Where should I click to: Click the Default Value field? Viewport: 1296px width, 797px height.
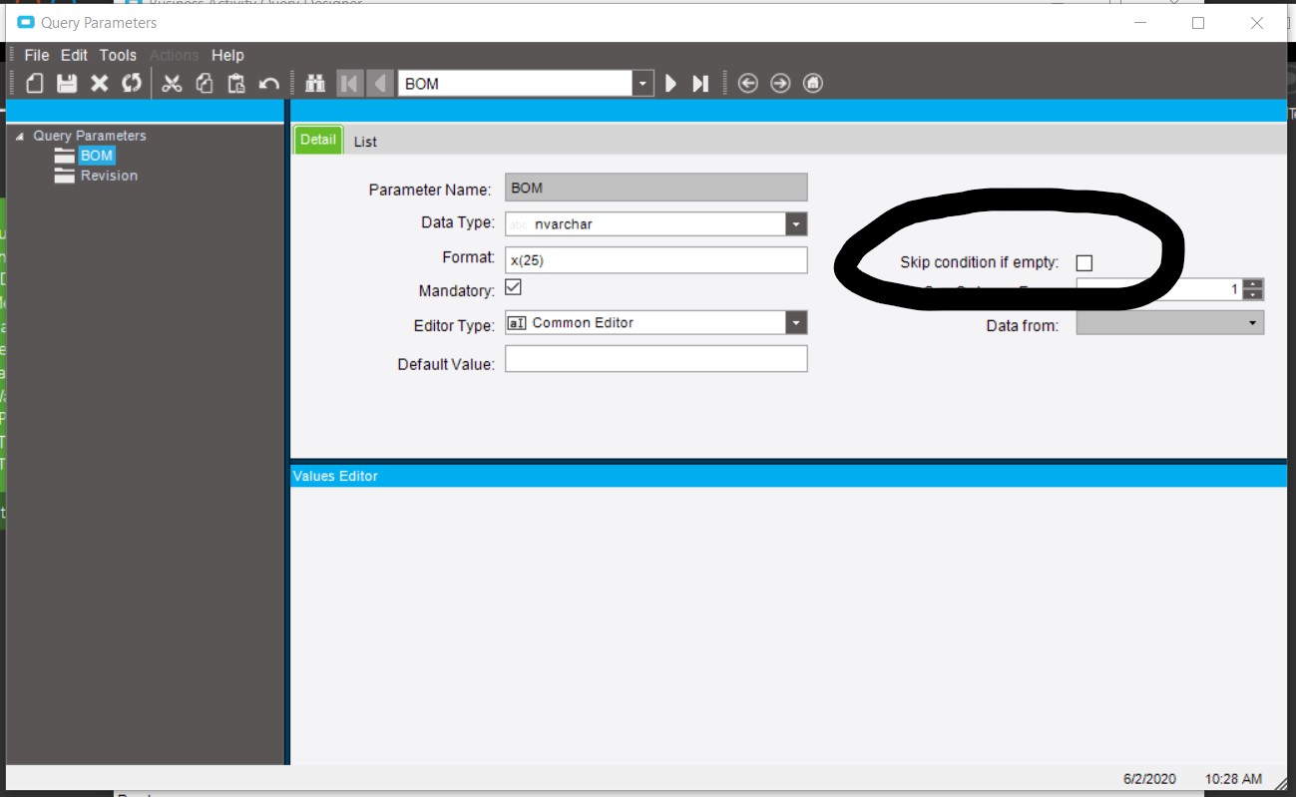coord(656,359)
